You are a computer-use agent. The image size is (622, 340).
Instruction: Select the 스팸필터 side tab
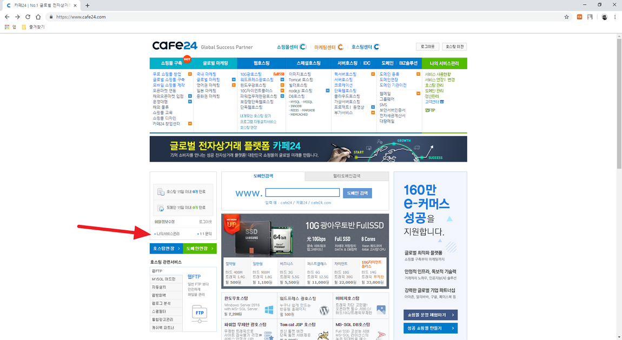click(166, 311)
